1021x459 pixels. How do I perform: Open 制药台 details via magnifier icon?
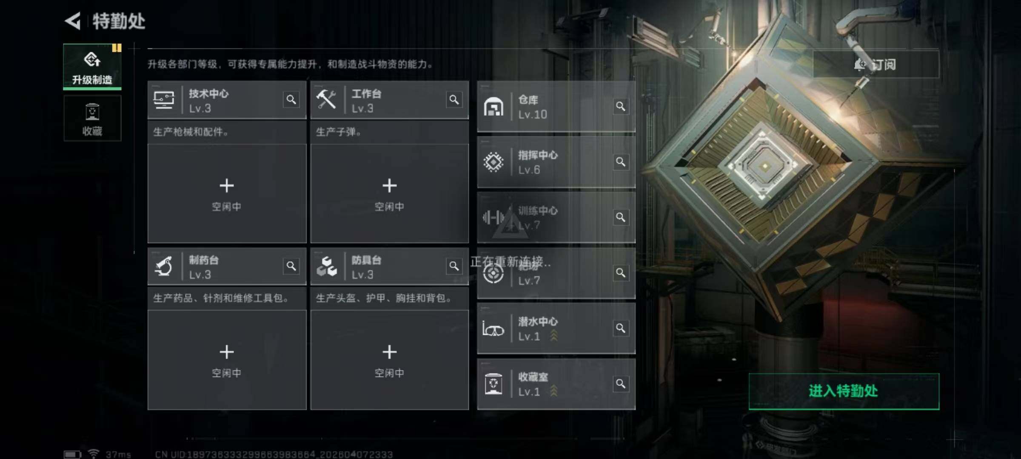[x=291, y=266]
